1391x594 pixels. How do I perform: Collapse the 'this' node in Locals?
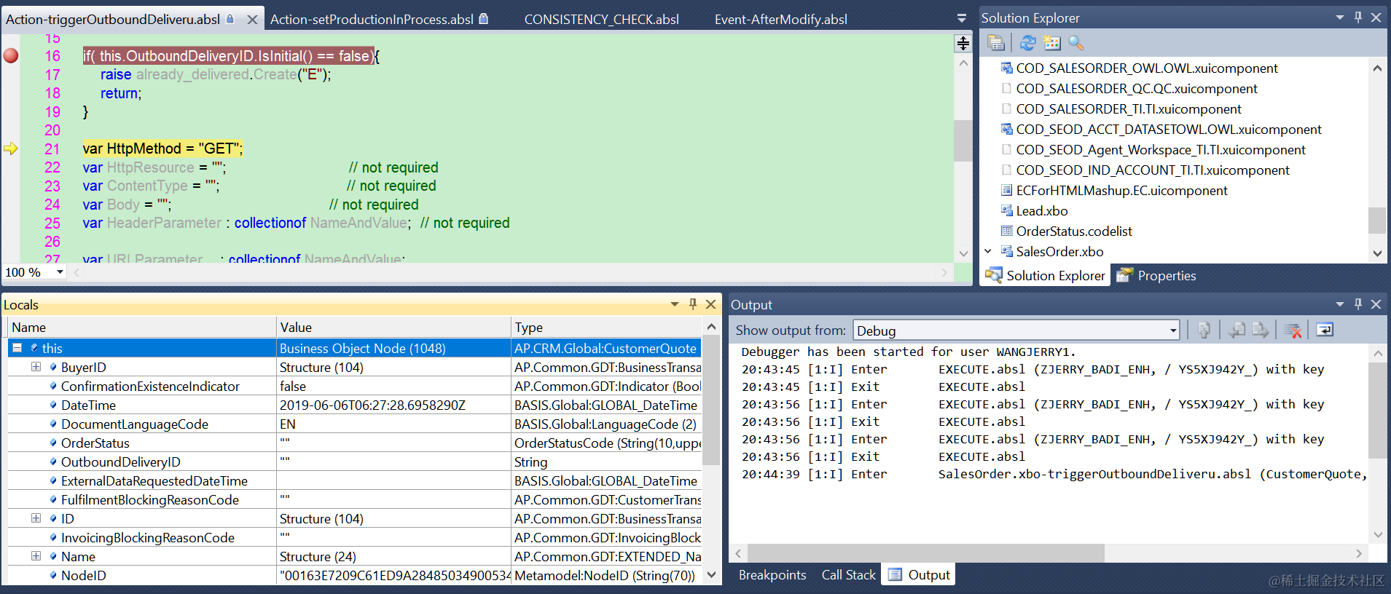point(17,348)
